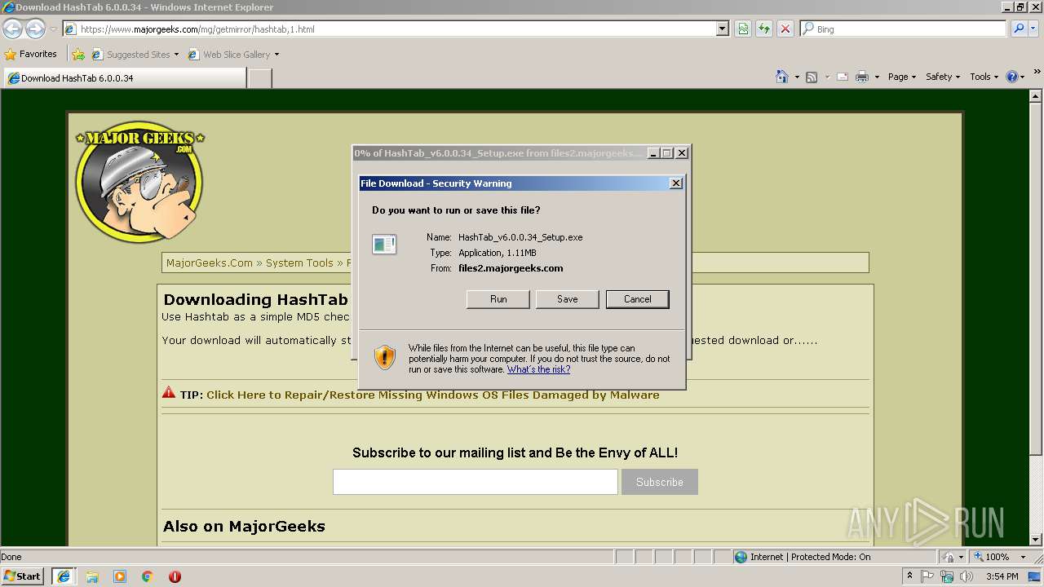
Task: Expand the Print options dropdown arrow
Action: [877, 77]
